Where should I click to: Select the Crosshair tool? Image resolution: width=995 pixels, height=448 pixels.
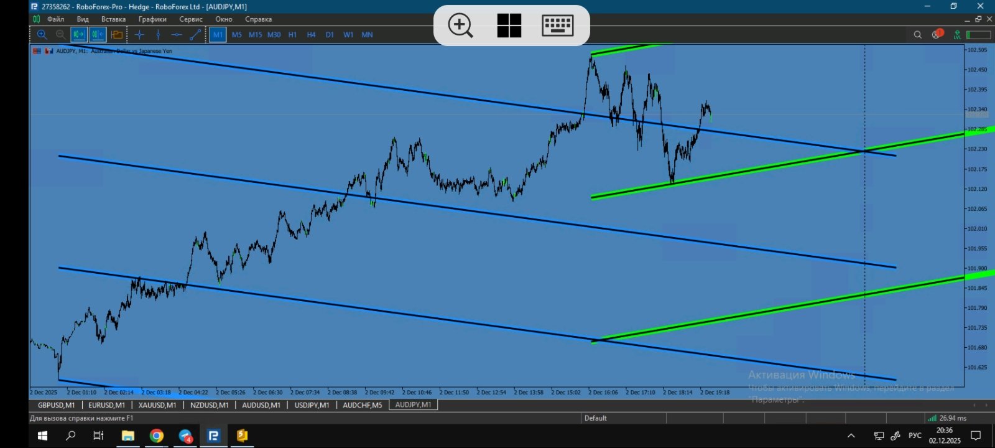tap(139, 35)
